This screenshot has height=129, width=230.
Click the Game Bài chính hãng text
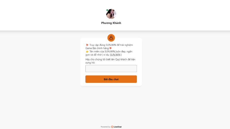[97, 48]
